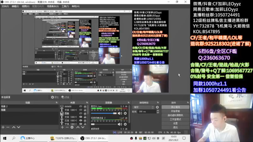Open the 帮助(H) menu
The height and width of the screenshot is (142, 253).
(76, 6)
